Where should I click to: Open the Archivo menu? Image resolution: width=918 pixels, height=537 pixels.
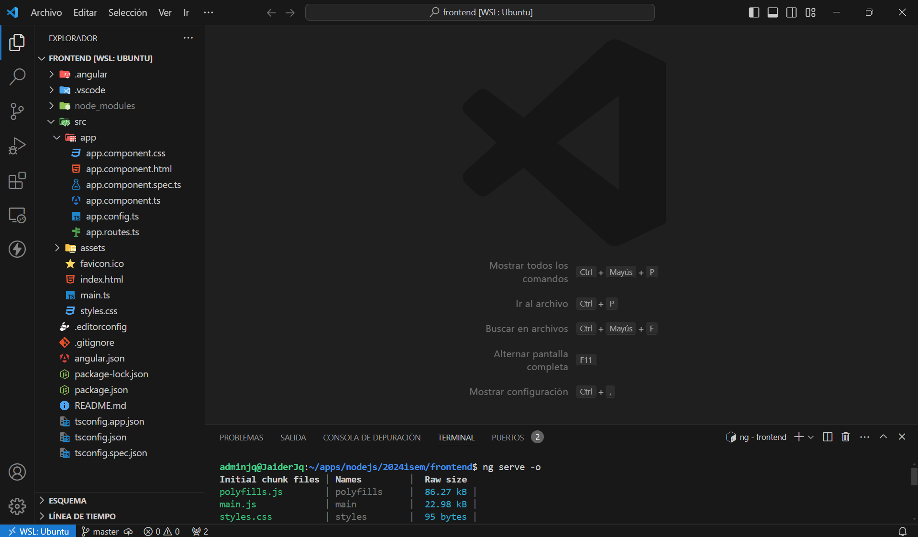(46, 12)
